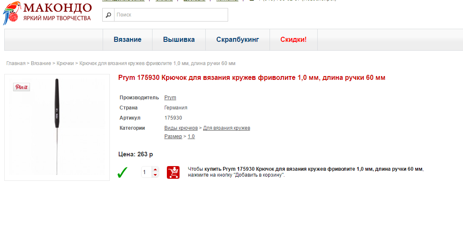This screenshot has height=232, width=463.
Task: Click the price Цена: 263 р
Action: (136, 154)
